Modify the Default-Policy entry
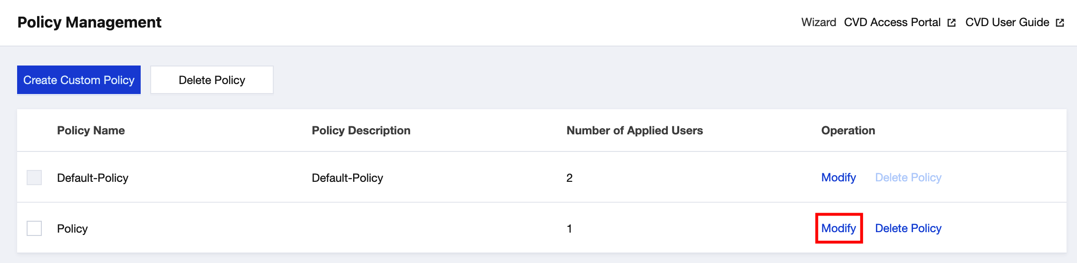This screenshot has width=1077, height=263. [838, 178]
